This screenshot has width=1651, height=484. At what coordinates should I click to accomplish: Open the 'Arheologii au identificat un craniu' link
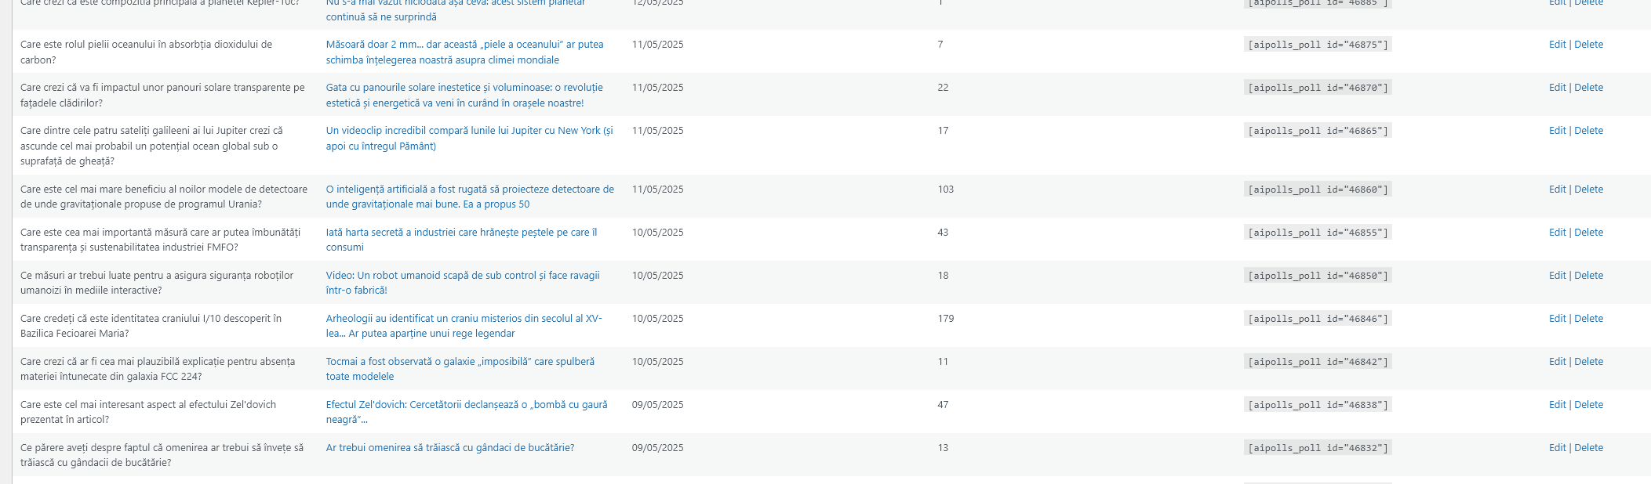(464, 319)
